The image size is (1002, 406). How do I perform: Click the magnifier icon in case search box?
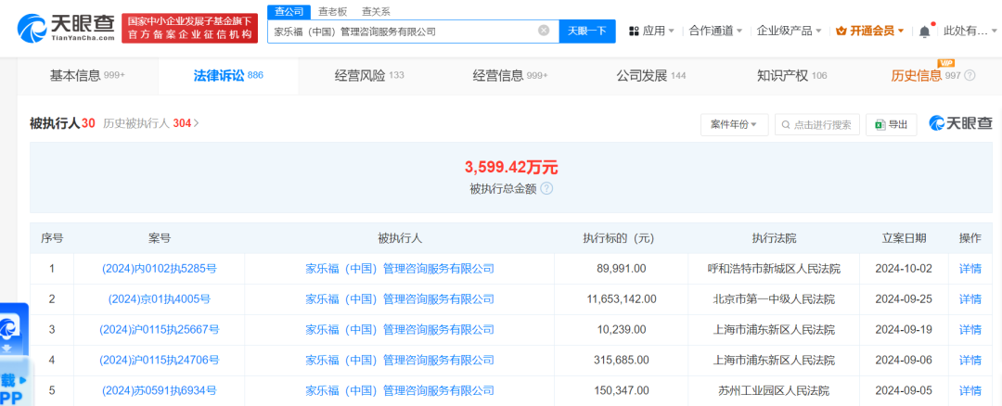click(786, 124)
